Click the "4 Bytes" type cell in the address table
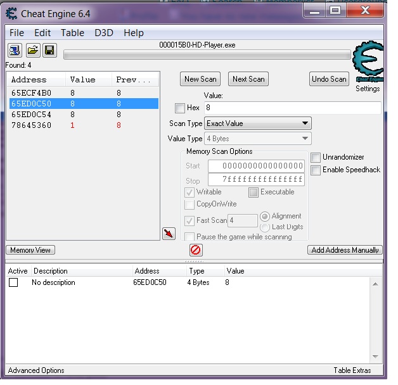Screen dimensions: 398x385 [198, 282]
